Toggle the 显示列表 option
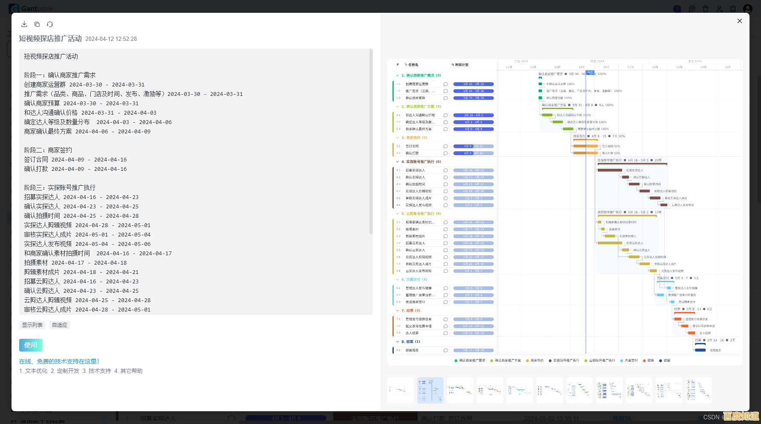 coord(32,325)
